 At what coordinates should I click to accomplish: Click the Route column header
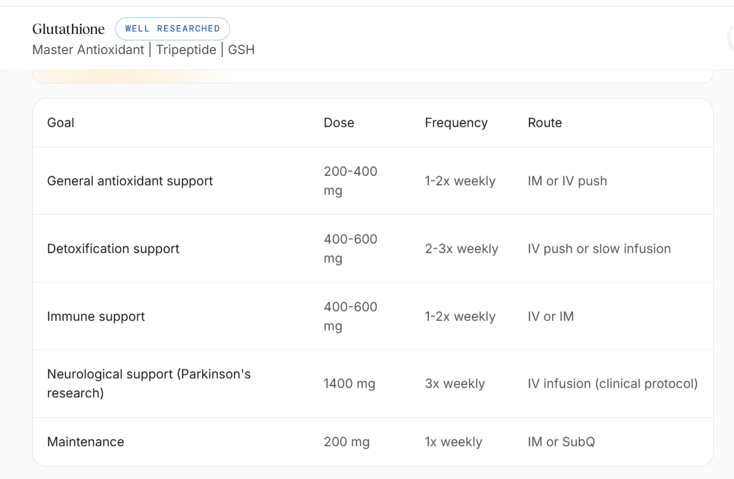click(544, 123)
